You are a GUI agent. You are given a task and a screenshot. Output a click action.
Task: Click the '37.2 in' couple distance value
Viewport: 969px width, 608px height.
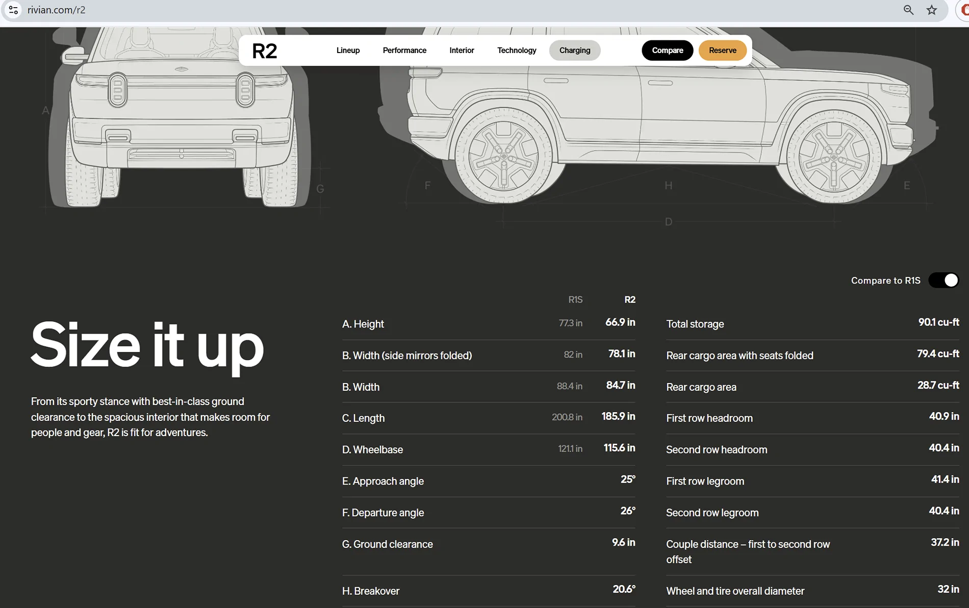(x=945, y=542)
